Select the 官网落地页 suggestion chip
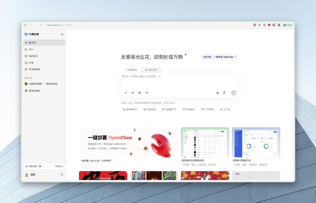The image size is (316, 203). coord(130,109)
